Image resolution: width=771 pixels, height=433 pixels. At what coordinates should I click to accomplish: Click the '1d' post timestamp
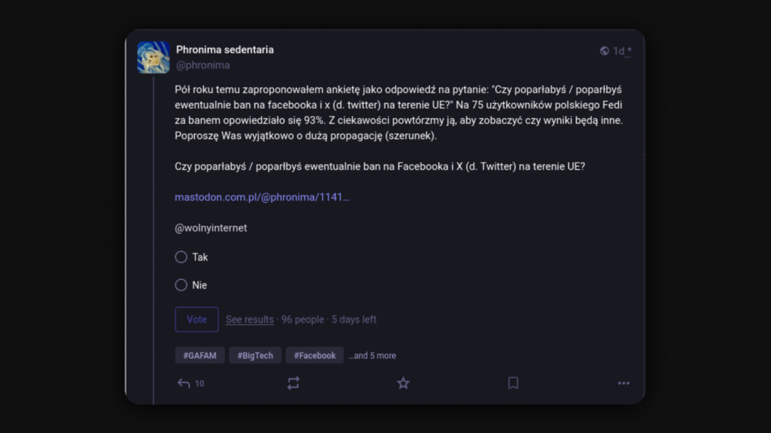tap(620, 51)
